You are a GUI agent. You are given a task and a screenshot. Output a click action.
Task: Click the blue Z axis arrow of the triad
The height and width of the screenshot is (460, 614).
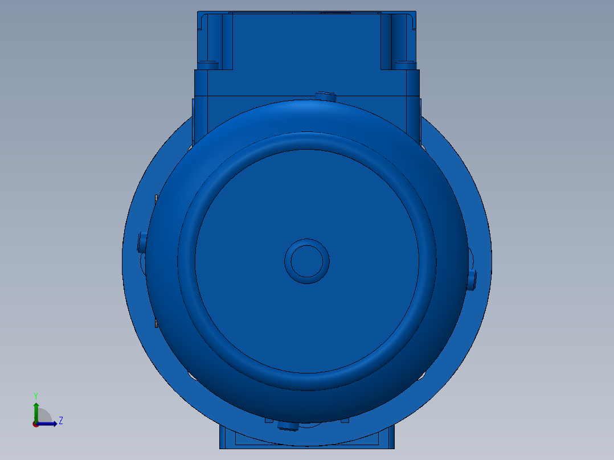(47, 424)
